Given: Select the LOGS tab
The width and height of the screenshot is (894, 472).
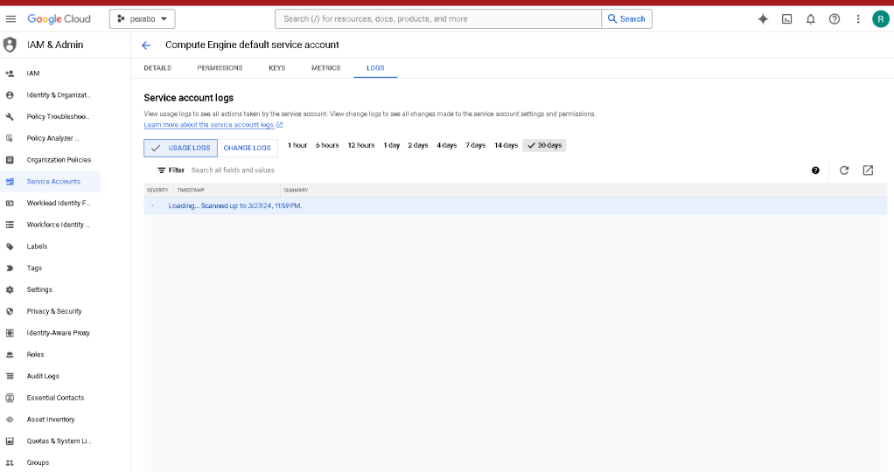Looking at the screenshot, I should [x=375, y=68].
